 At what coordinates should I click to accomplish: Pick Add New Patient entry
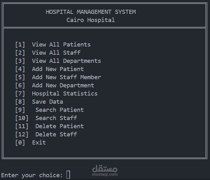point(58,69)
